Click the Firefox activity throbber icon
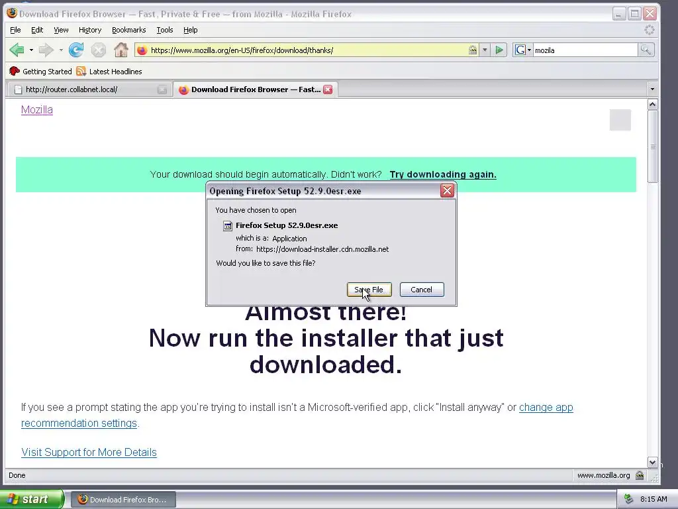The image size is (678, 509). [x=649, y=30]
